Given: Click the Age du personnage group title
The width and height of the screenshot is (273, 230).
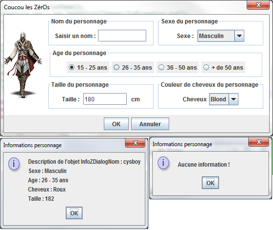Looking at the screenshot, I should point(79,53).
